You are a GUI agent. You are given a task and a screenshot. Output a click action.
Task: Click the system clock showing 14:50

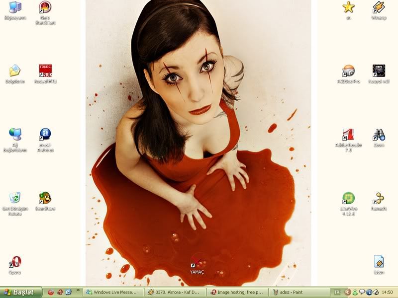[x=388, y=292]
